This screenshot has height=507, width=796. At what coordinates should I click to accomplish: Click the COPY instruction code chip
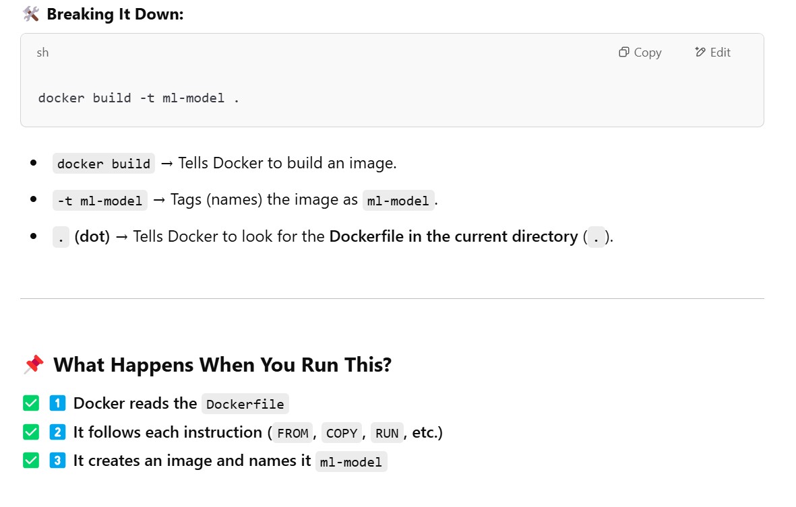tap(341, 433)
